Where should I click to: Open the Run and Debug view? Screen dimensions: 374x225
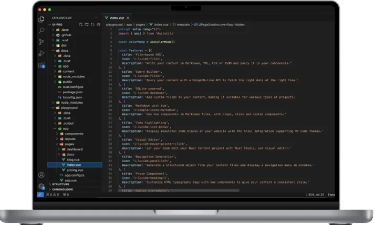click(41, 53)
